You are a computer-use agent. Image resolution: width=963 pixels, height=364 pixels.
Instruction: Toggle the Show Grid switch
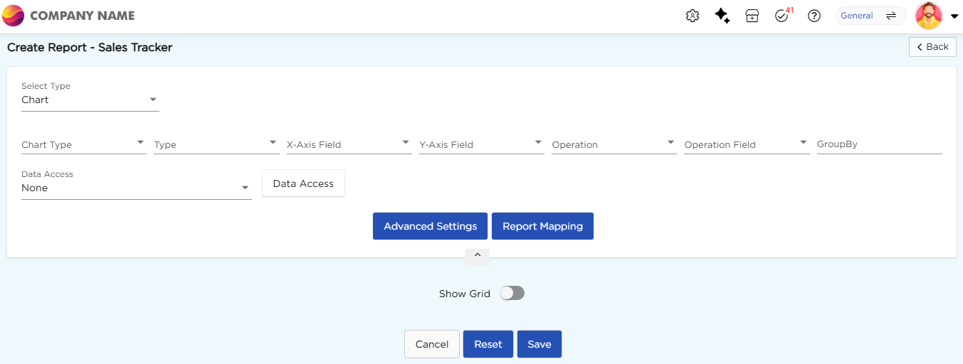[512, 294]
